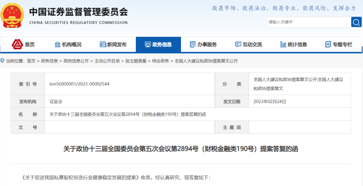Open the 专题专栏 navigation tab
The height and width of the screenshot is (186, 363).
click(339, 44)
